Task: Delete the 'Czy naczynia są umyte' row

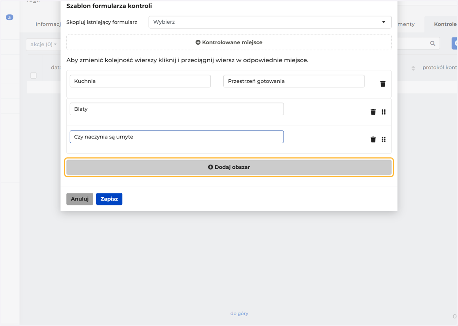Action: point(373,139)
